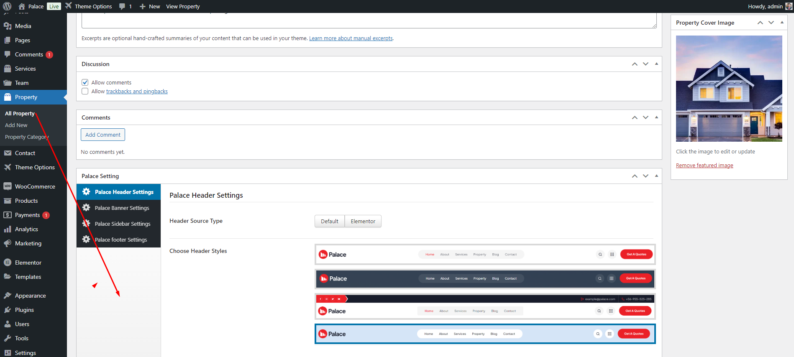Open WooCommerce via its sidebar icon
The width and height of the screenshot is (794, 357).
coord(8,186)
